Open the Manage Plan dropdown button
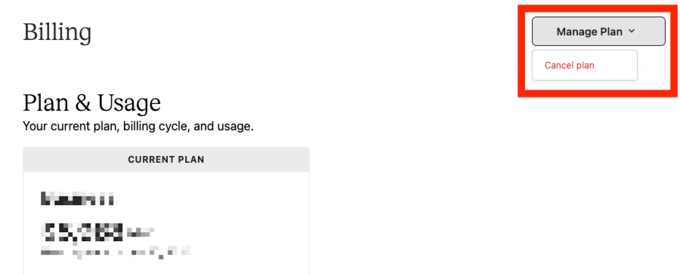Screen dimensions: 680x275 coord(598,31)
